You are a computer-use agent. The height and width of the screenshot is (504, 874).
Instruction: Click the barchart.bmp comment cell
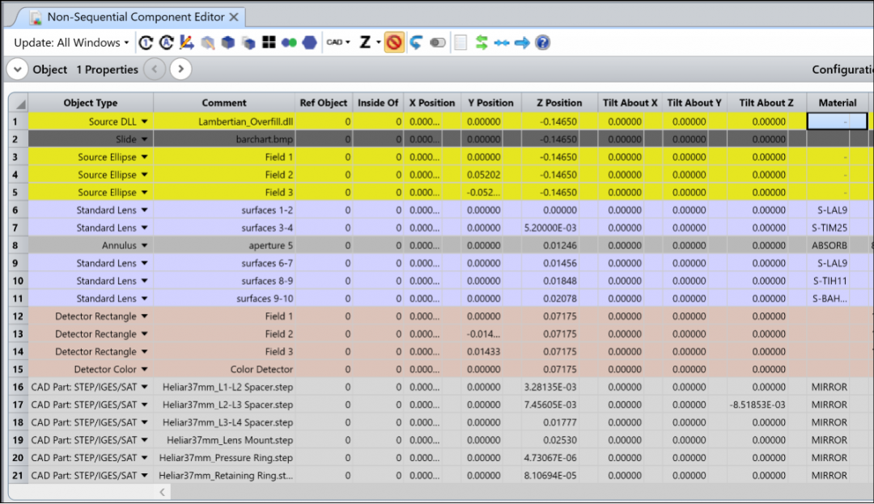[x=224, y=139]
